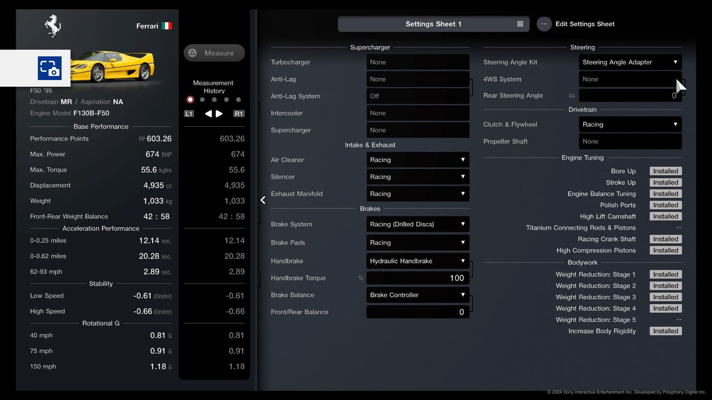Open the Handbrake dropdown

click(418, 261)
